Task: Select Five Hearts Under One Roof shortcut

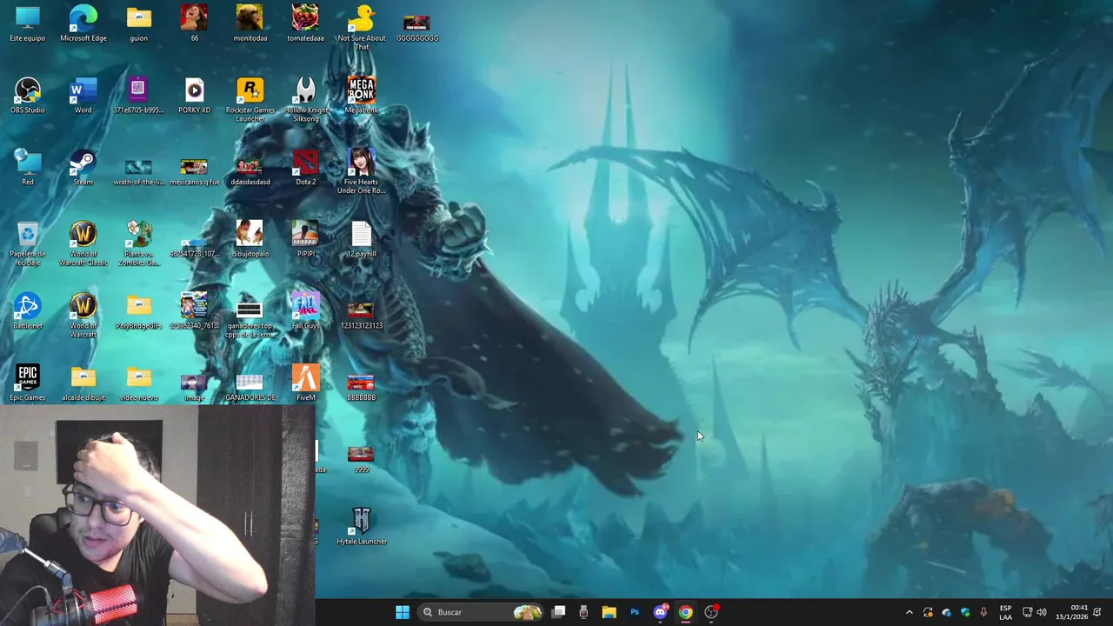Action: pos(361,171)
